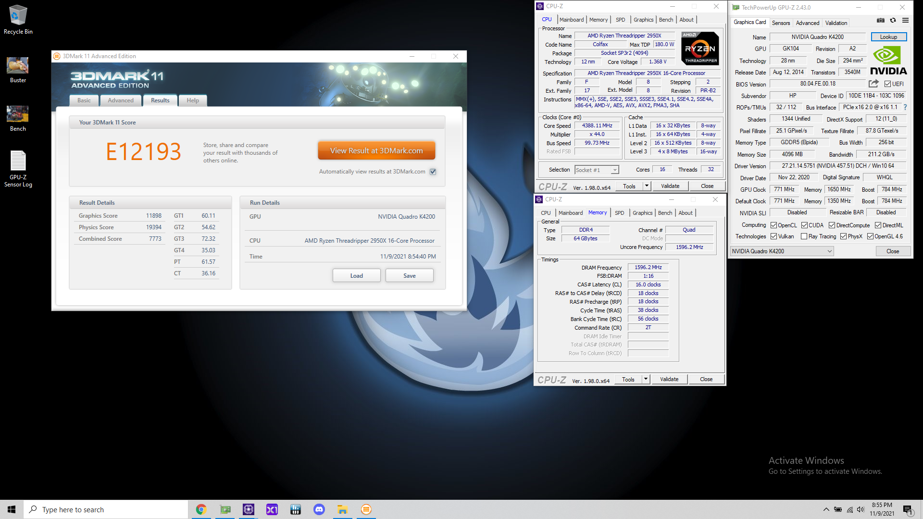This screenshot has height=519, width=923.
Task: Click the Bus Interface question mark in GPU-Z
Action: 905,107
